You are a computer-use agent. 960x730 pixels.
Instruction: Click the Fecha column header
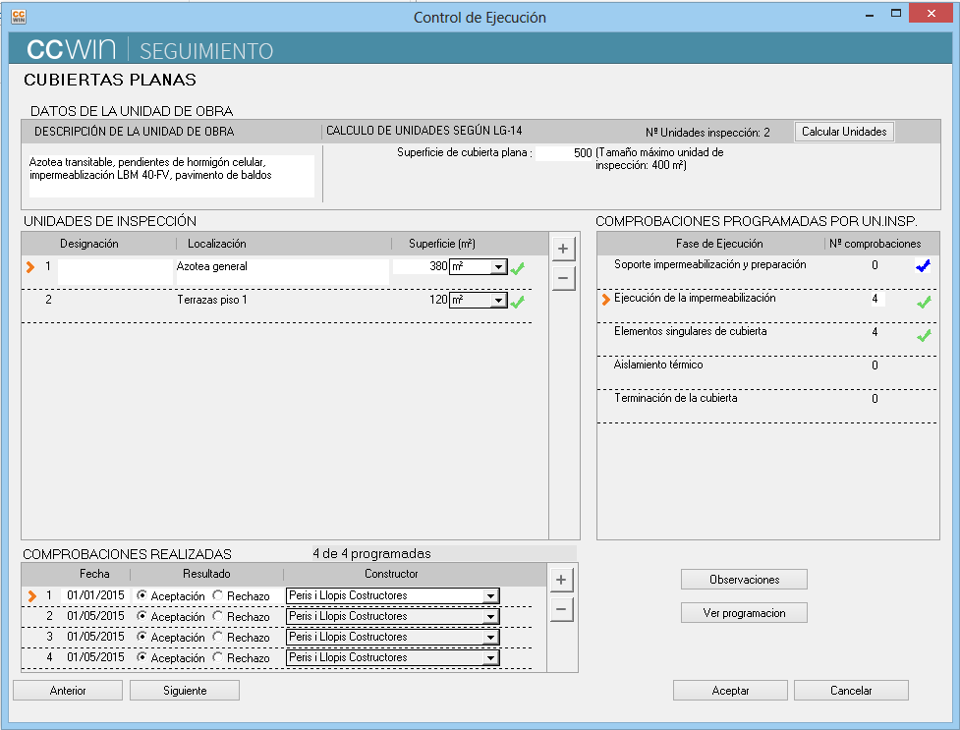[x=94, y=574]
